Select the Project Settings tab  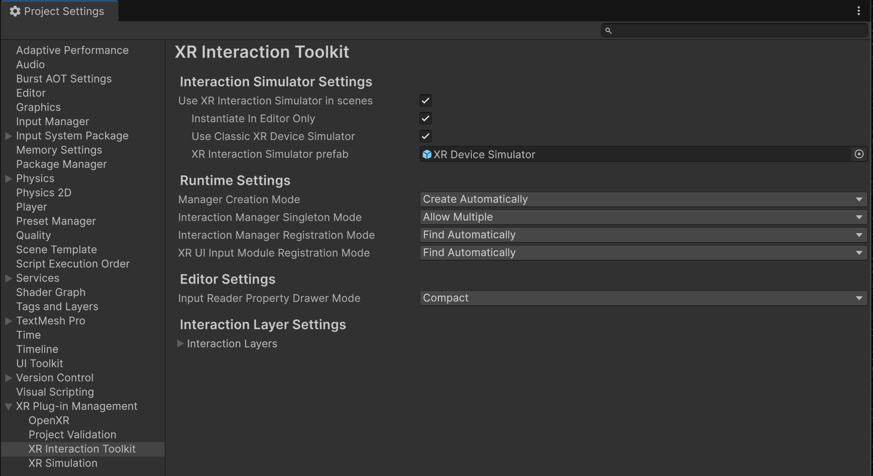pyautogui.click(x=59, y=11)
